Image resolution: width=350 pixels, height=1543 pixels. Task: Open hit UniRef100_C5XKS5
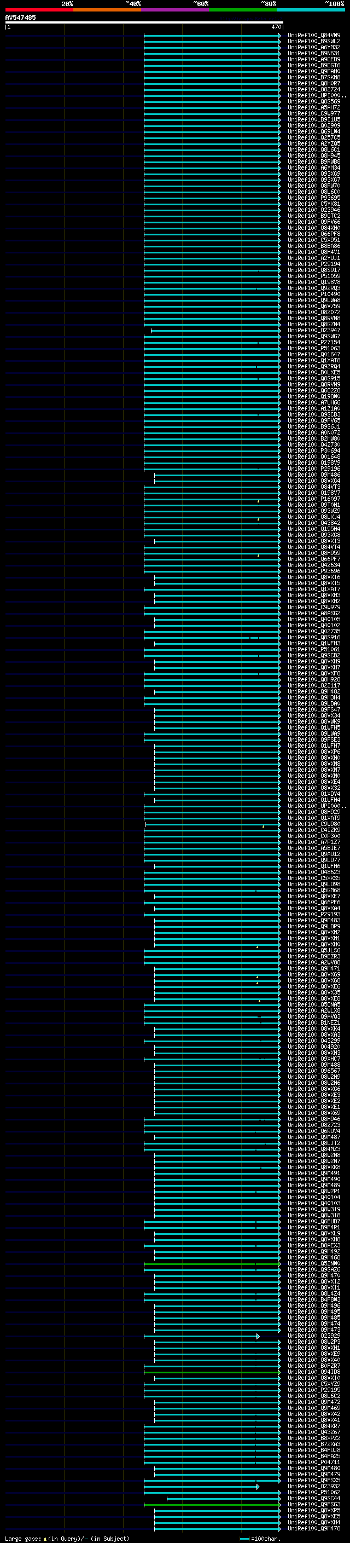pos(313,878)
